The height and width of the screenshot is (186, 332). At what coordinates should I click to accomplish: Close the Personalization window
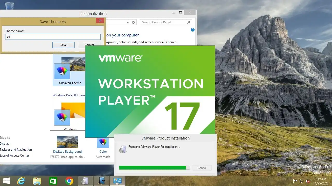pyautogui.click(x=190, y=12)
